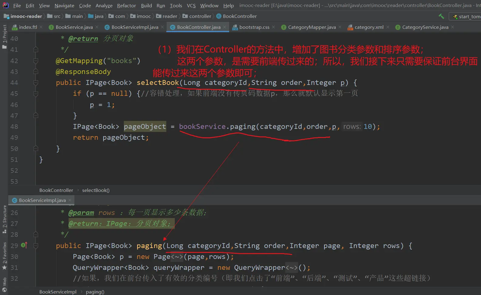Open the Structure tool window
Screen dimensions: 481x295
click(x=4, y=218)
